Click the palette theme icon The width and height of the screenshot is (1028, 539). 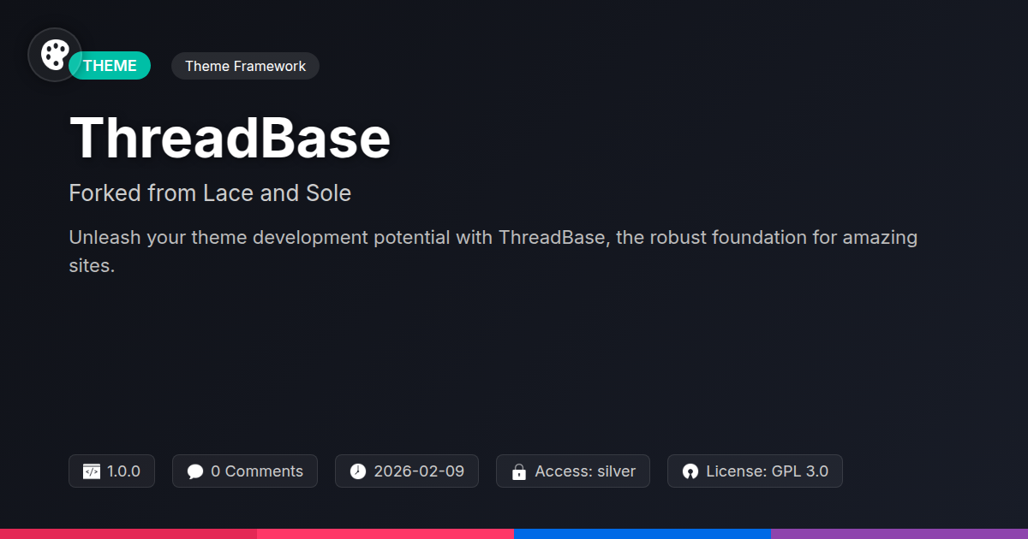tap(55, 55)
